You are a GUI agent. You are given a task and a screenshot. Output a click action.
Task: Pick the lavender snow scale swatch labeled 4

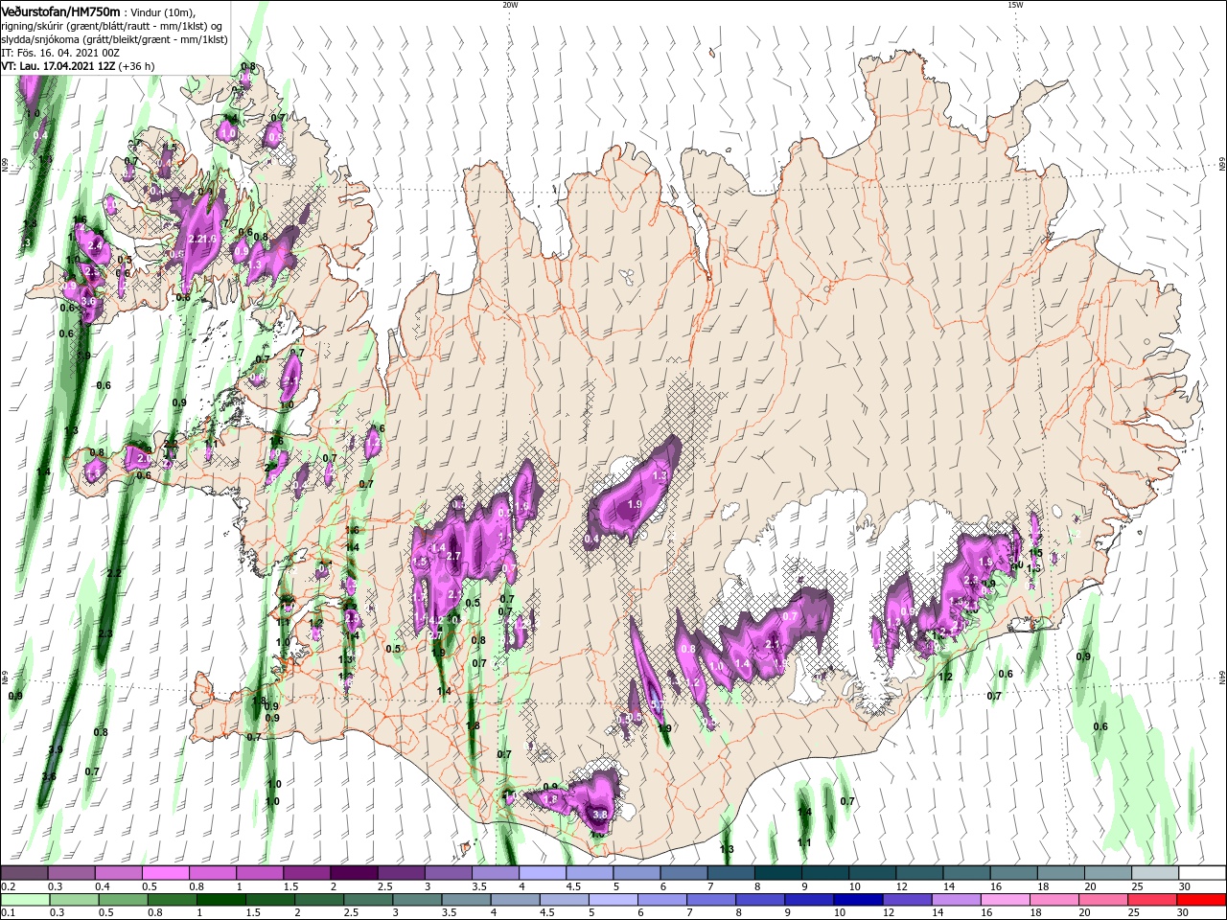coord(543,873)
